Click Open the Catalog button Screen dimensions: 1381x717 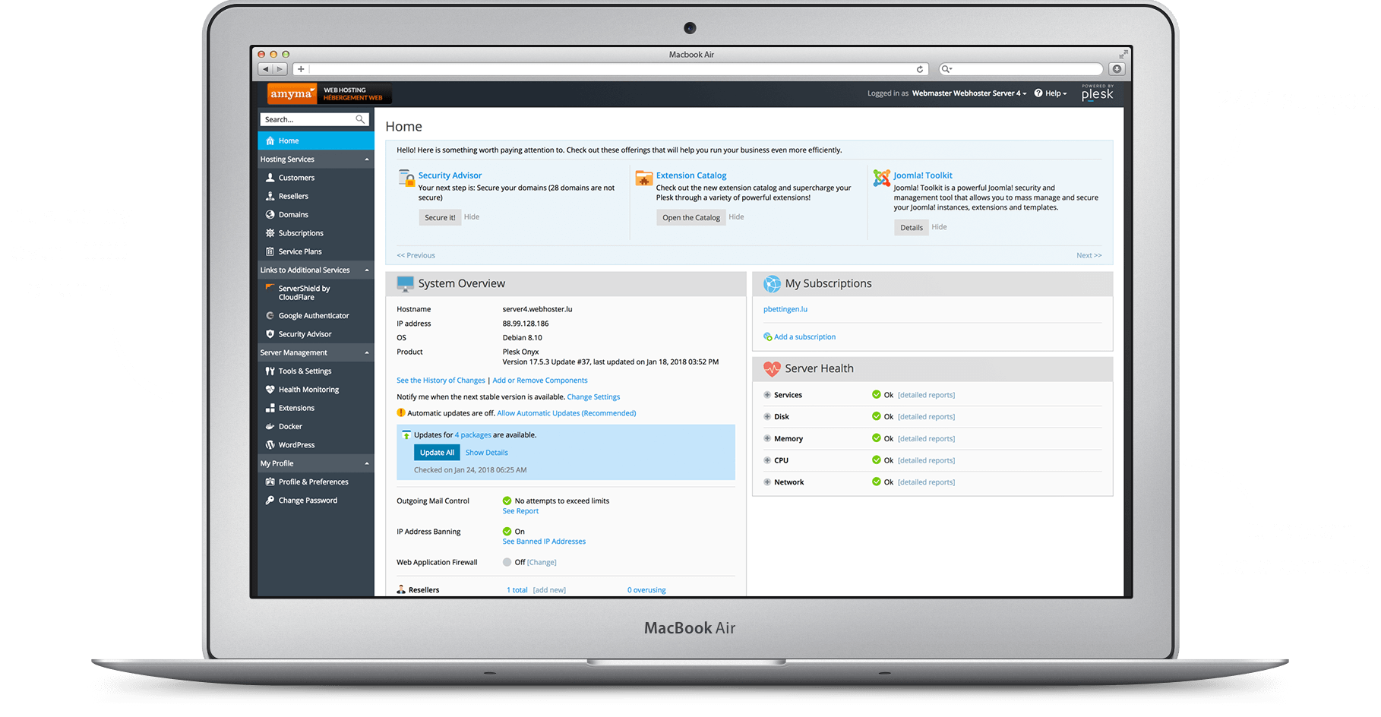(x=691, y=217)
